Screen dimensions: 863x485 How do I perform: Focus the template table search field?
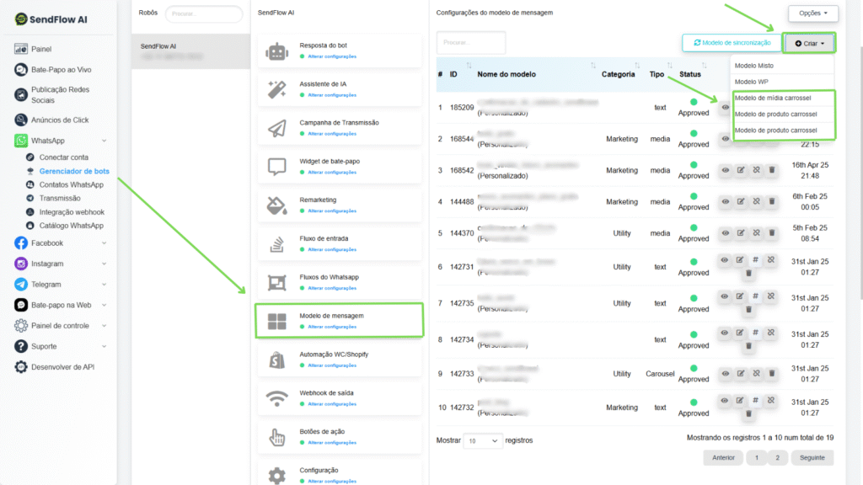[471, 42]
